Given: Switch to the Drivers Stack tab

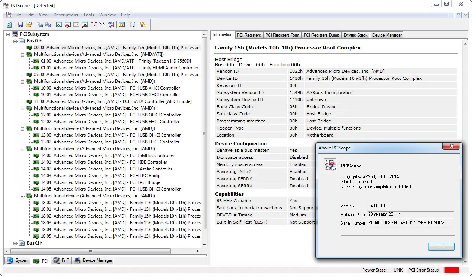Looking at the screenshot, I should [355, 35].
